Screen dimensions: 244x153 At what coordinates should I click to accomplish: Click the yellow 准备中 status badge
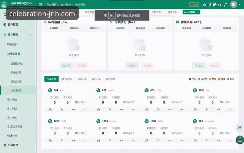[194, 5]
